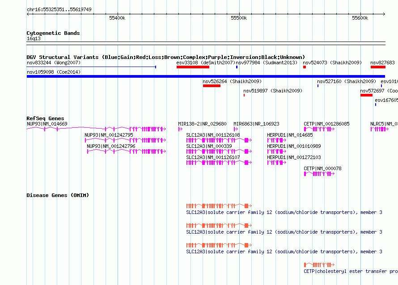This screenshot has width=398, height=285.
Task: Click the esv167605 variant label
Action: (x=386, y=100)
